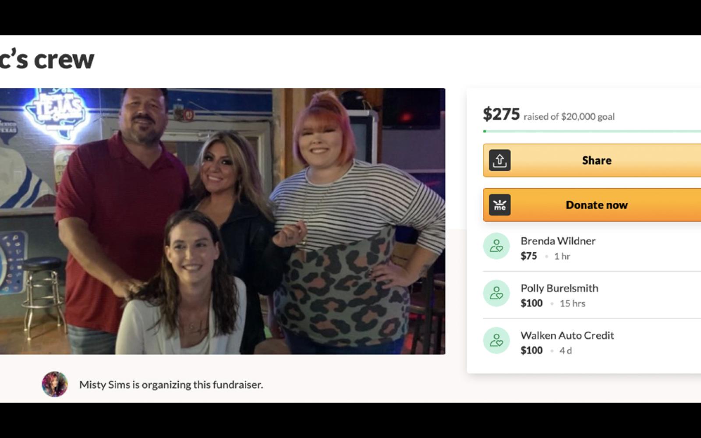Image resolution: width=701 pixels, height=438 pixels.
Task: Click the Donate now button
Action: [592, 205]
